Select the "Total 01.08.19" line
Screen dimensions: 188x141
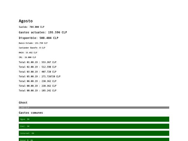38,62
